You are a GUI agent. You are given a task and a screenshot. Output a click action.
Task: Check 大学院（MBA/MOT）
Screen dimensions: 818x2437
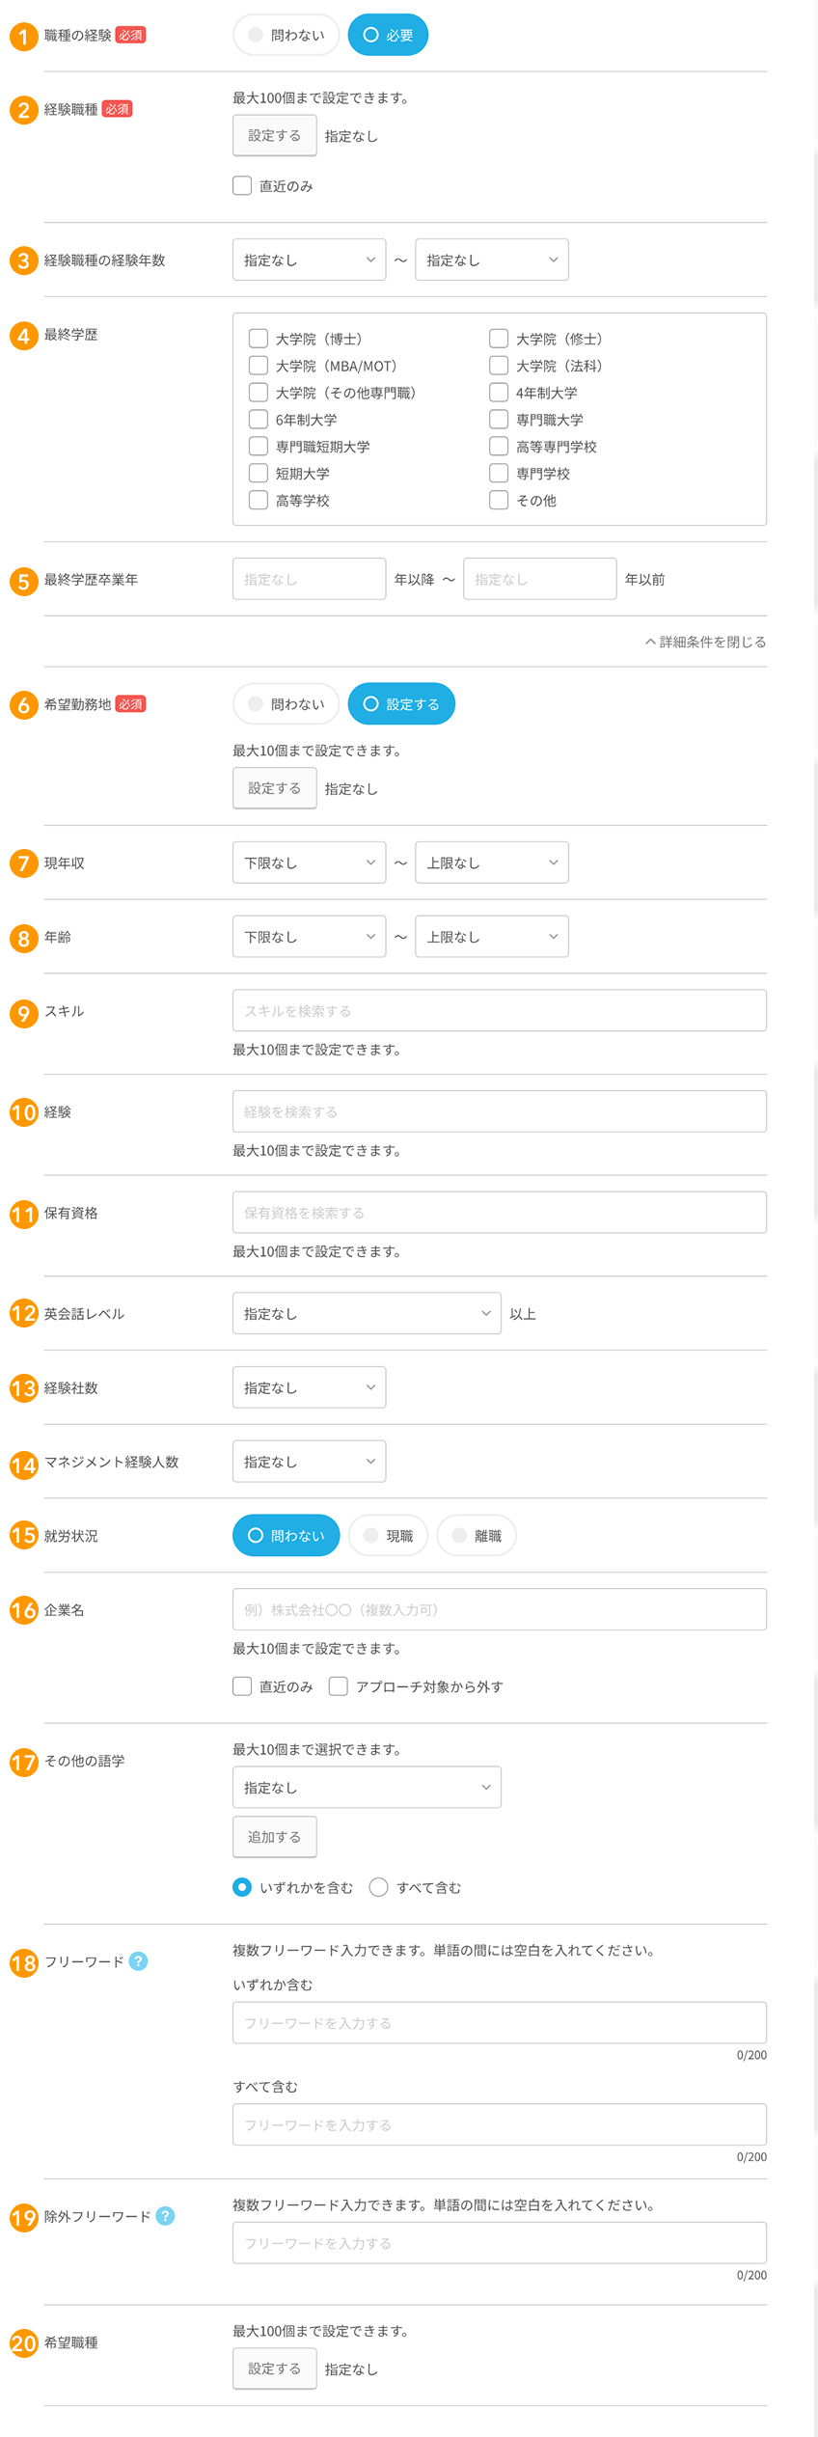tap(259, 366)
